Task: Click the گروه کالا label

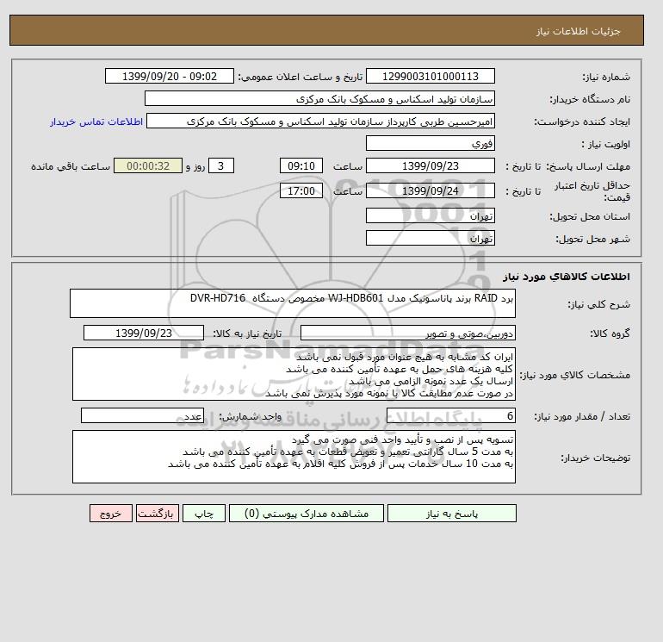Action: [x=610, y=333]
